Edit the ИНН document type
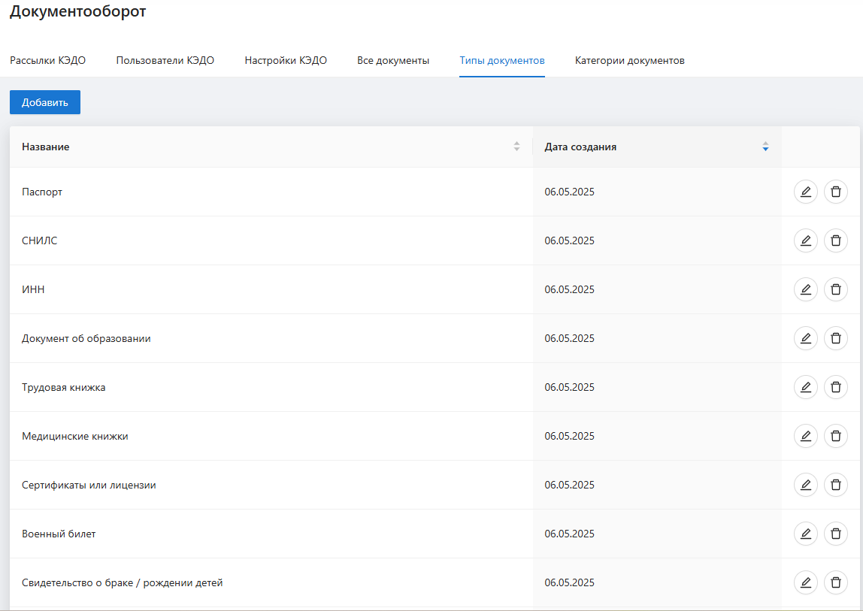This screenshot has width=863, height=611. 805,289
